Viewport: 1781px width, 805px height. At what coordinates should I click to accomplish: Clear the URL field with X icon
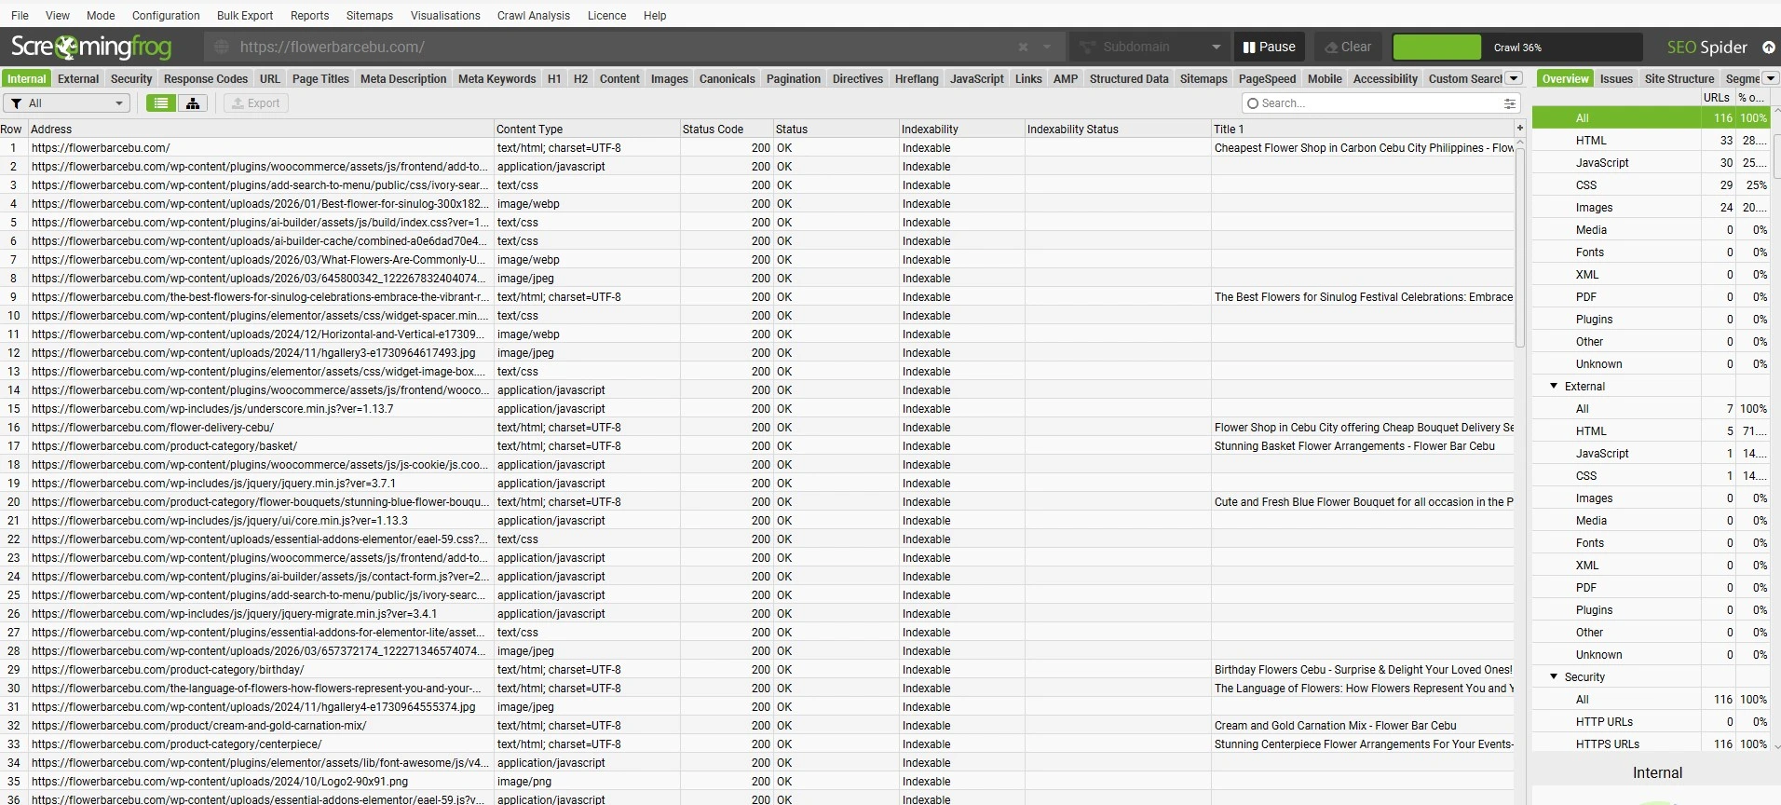click(1023, 47)
